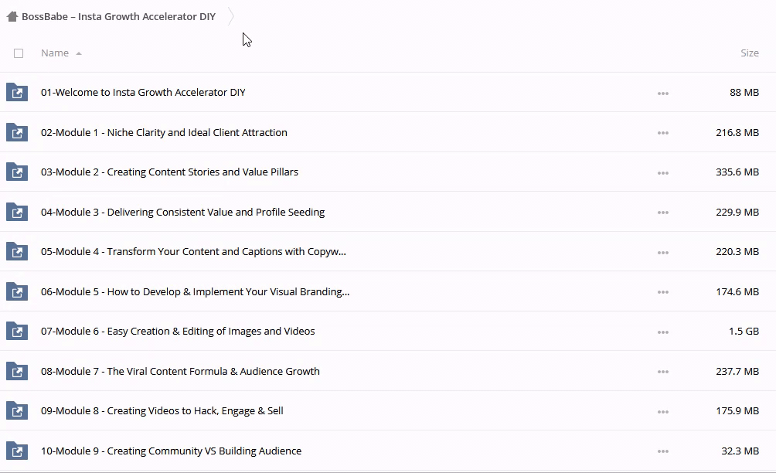Open BossBabe – Insta Growth Accelerator DIY breadcrumb
The image size is (776, 473).
118,17
